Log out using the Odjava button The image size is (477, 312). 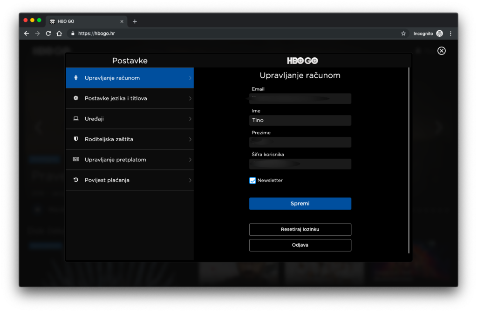point(300,245)
